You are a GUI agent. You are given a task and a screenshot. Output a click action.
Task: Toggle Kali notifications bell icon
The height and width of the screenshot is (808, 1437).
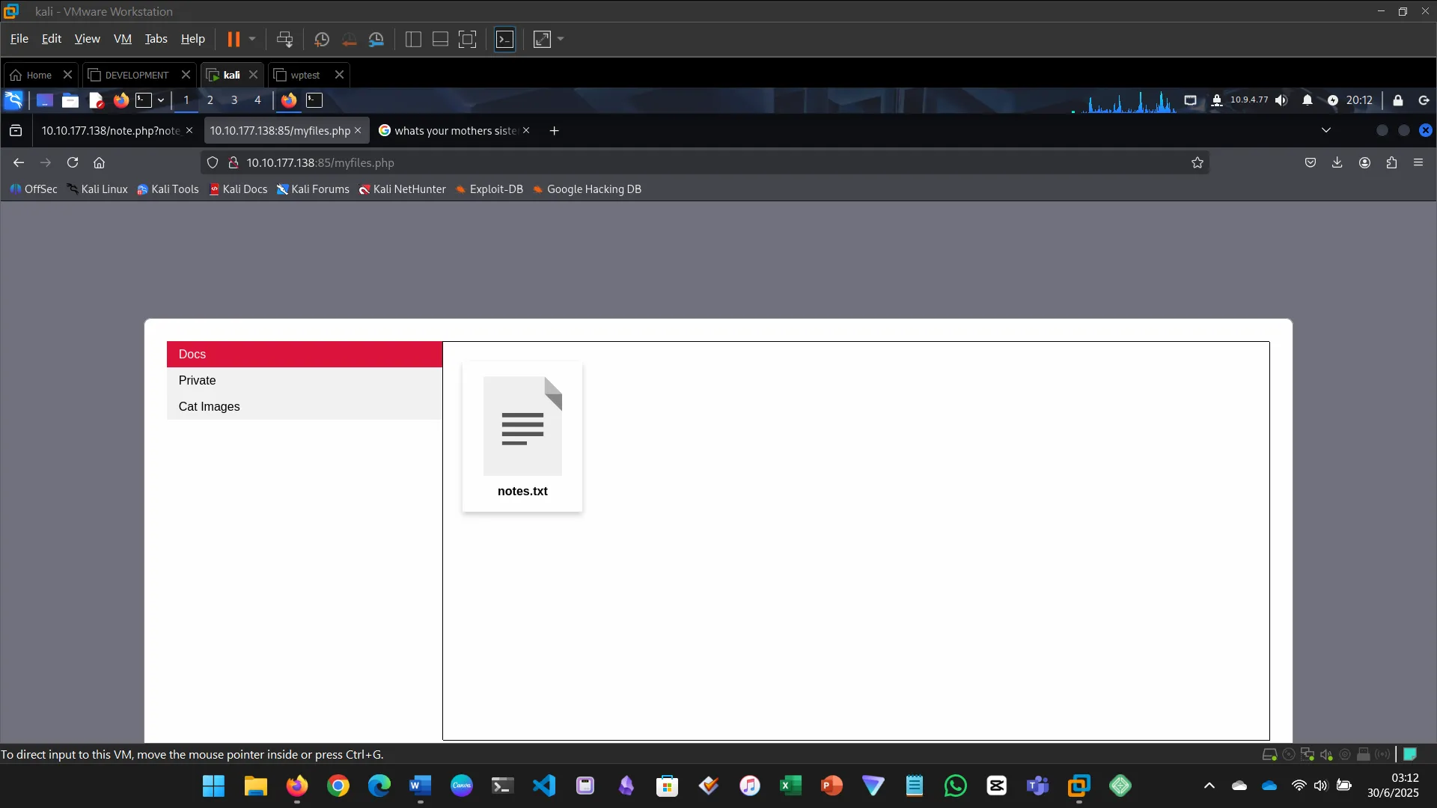tap(1307, 100)
